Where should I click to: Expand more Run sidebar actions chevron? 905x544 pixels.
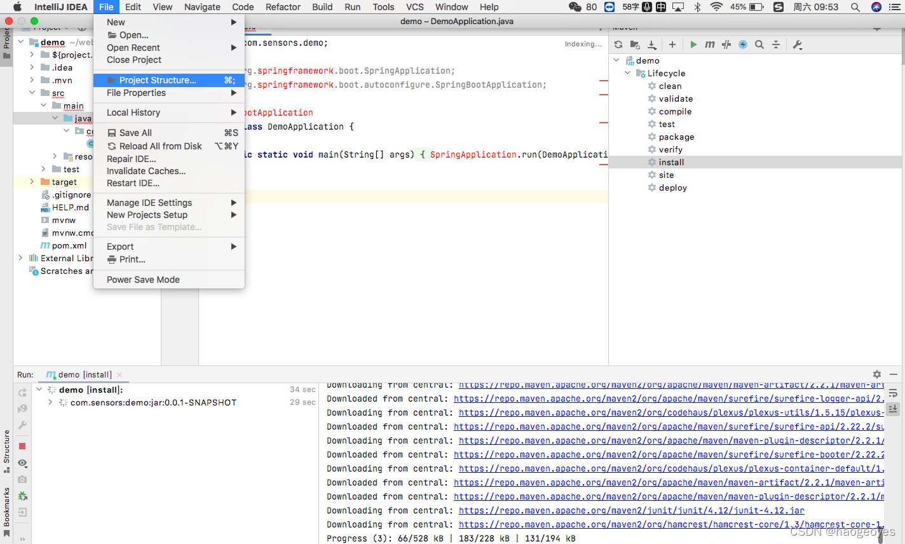pyautogui.click(x=22, y=539)
